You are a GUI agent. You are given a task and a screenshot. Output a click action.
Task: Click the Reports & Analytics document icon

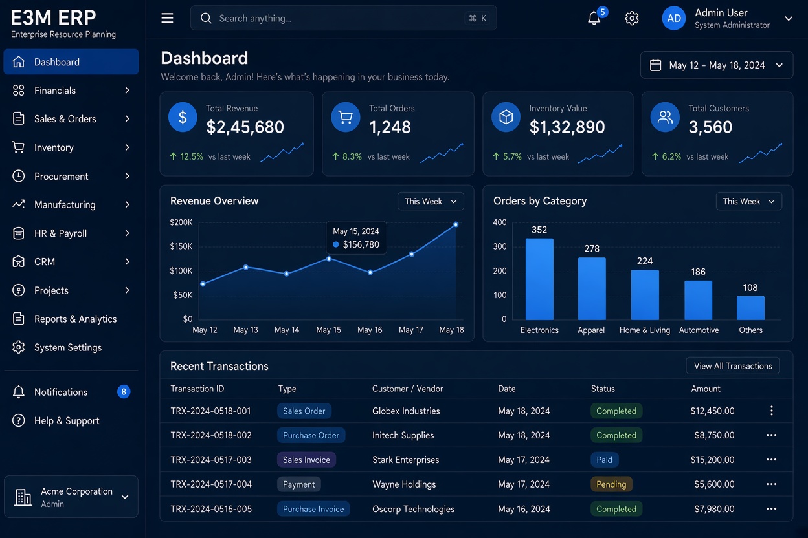(19, 319)
